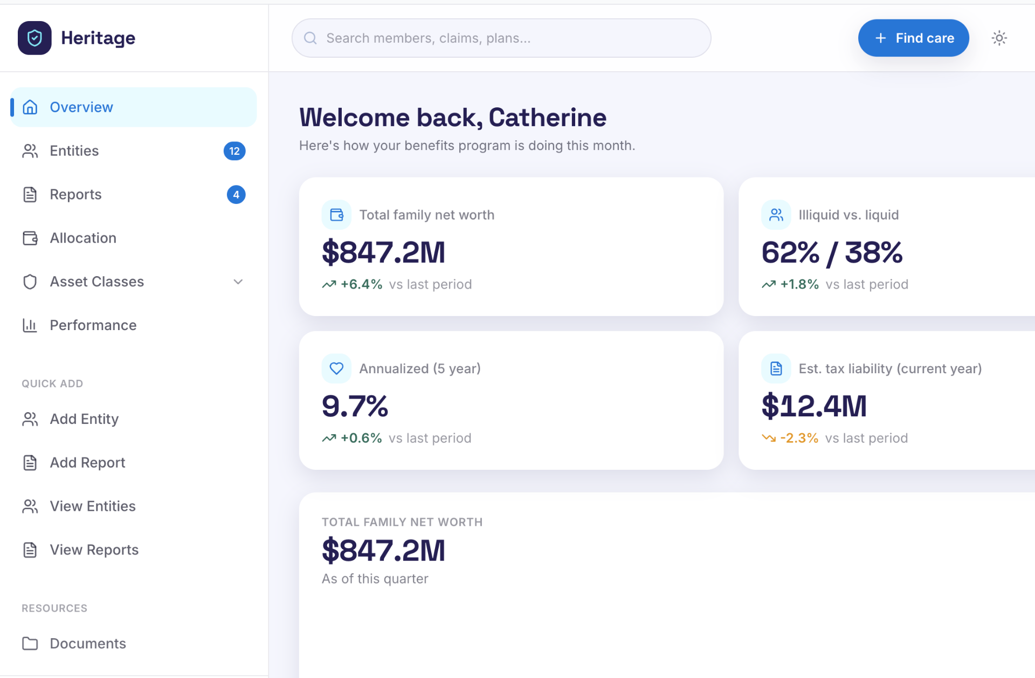Open the Overview menu item
This screenshot has height=678, width=1035.
pos(134,107)
